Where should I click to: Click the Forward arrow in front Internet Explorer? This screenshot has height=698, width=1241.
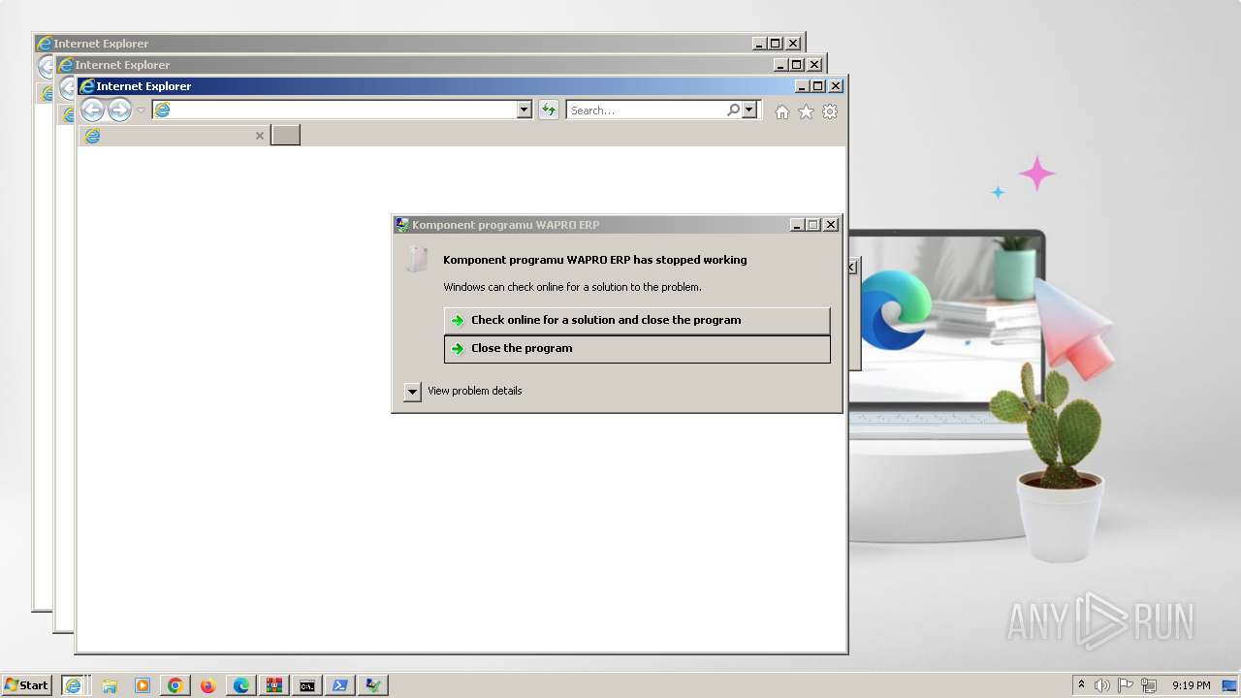pos(119,111)
